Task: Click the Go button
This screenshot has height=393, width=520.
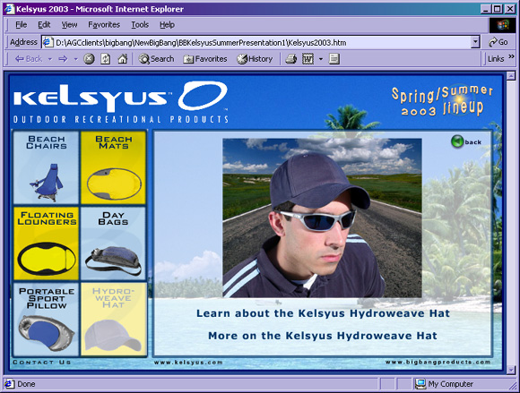Action: (498, 42)
